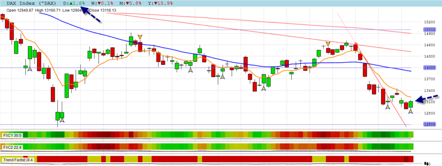
Task: Select the Trend Factor -9.4 indicator label
Action: pos(18,160)
